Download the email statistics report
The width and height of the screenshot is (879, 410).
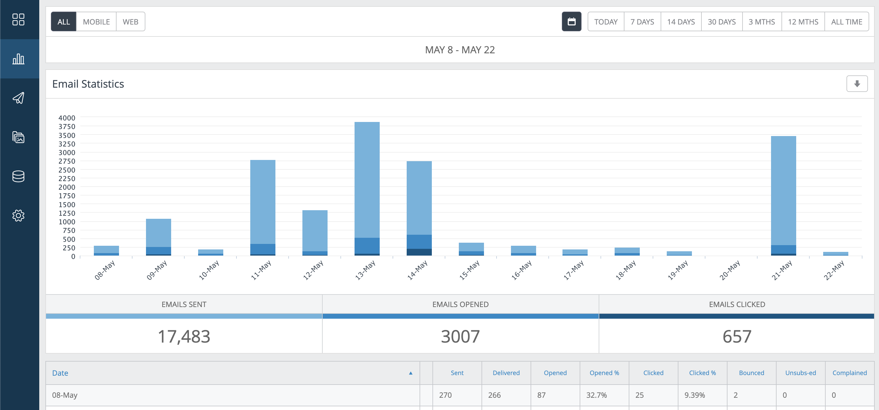click(x=857, y=84)
